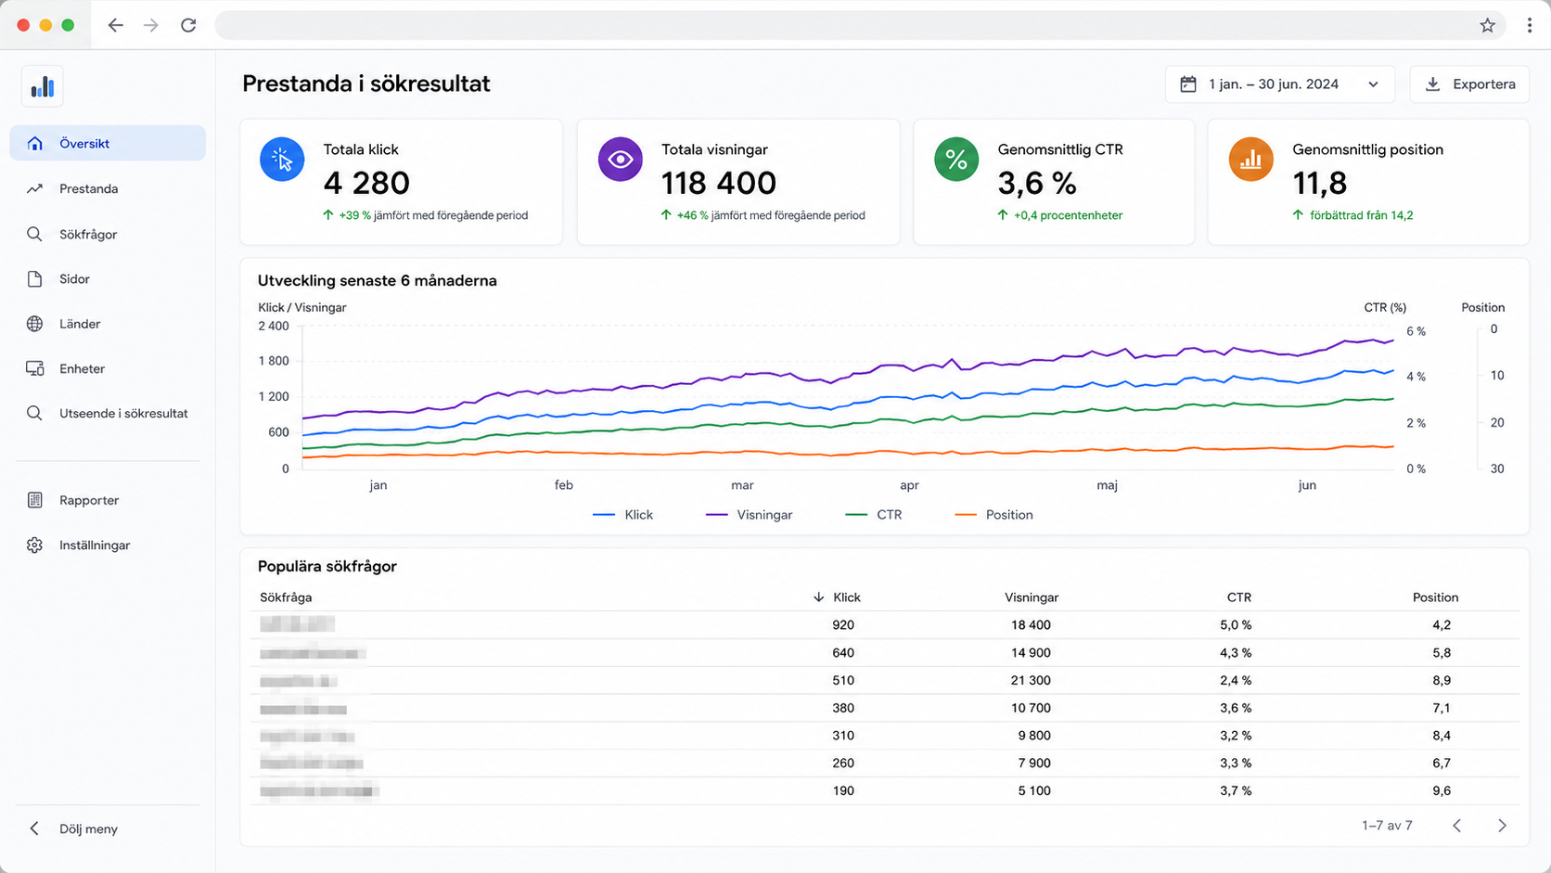The height and width of the screenshot is (873, 1551).
Task: Click the 3,7 % CTR cell
Action: (1236, 790)
